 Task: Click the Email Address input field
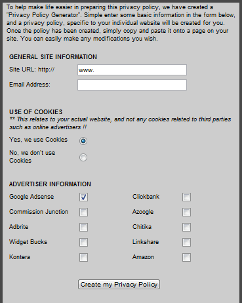132,85
